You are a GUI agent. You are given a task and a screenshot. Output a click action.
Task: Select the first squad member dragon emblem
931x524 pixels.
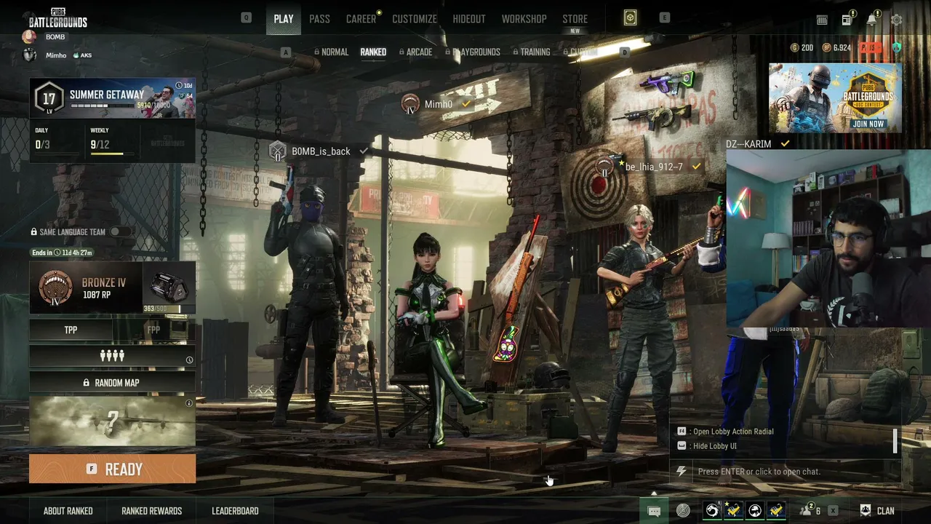click(x=712, y=511)
